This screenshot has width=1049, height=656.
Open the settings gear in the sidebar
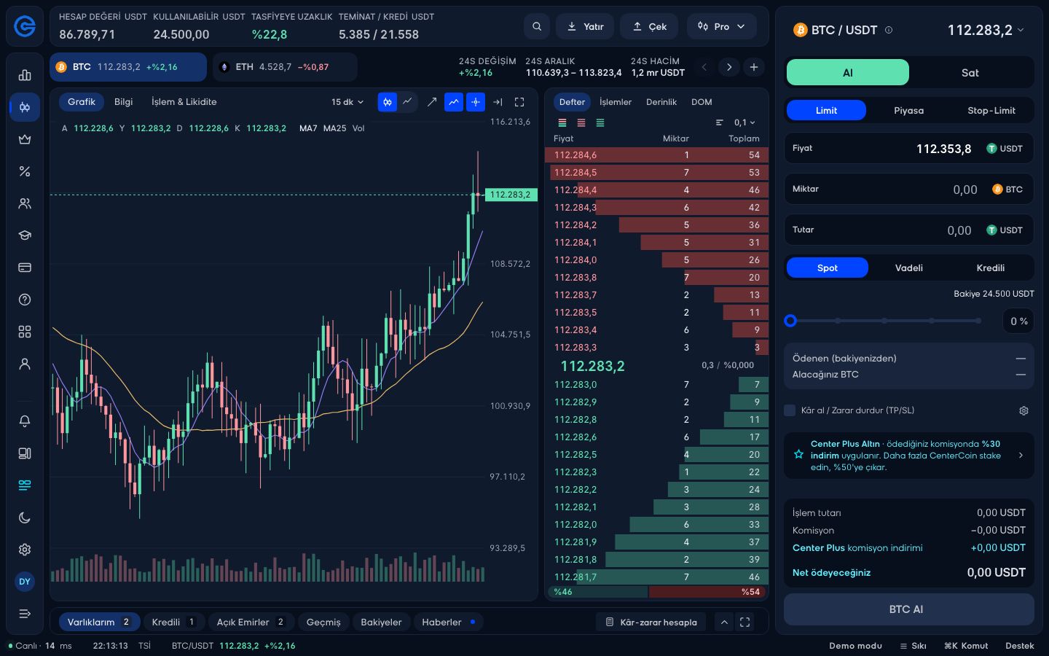point(25,550)
